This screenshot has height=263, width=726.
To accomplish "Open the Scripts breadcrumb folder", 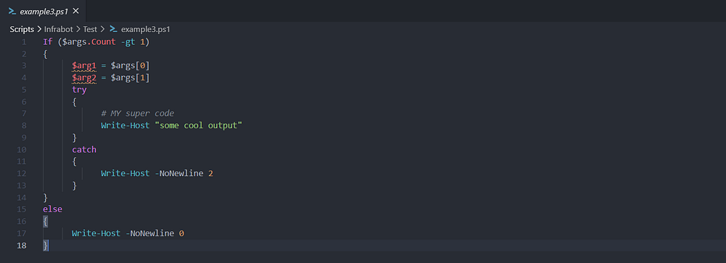I will tap(23, 29).
